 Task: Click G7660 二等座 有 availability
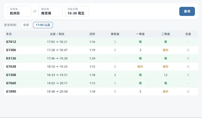tap(166, 83)
